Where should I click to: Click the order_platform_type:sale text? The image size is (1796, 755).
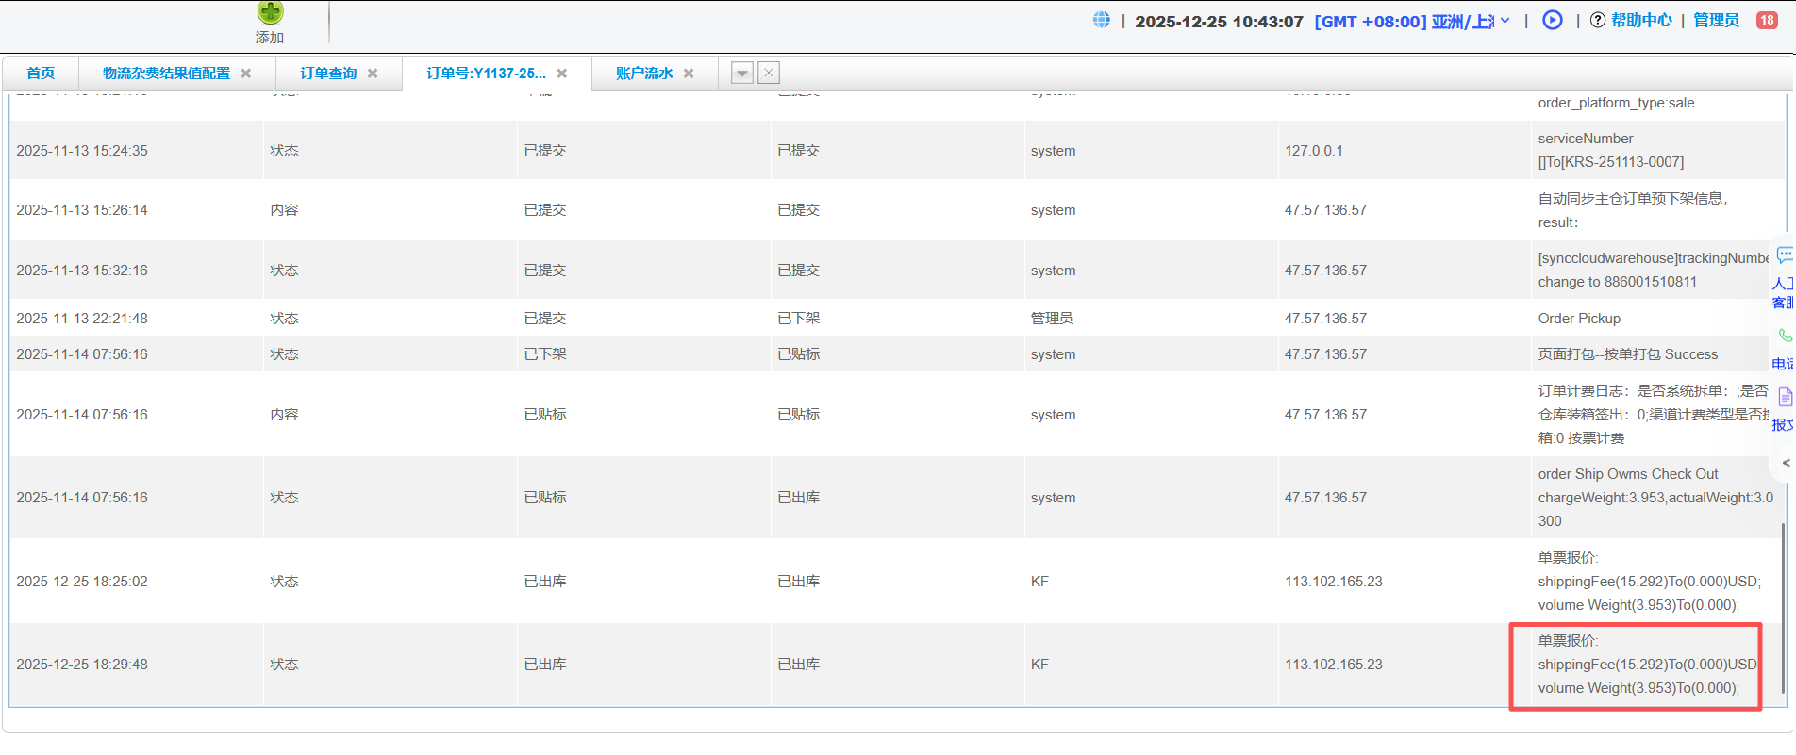(x=1616, y=103)
